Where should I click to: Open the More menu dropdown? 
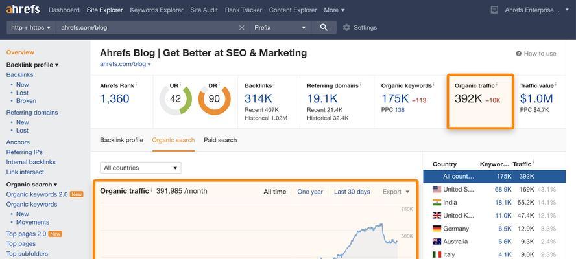[x=334, y=10]
